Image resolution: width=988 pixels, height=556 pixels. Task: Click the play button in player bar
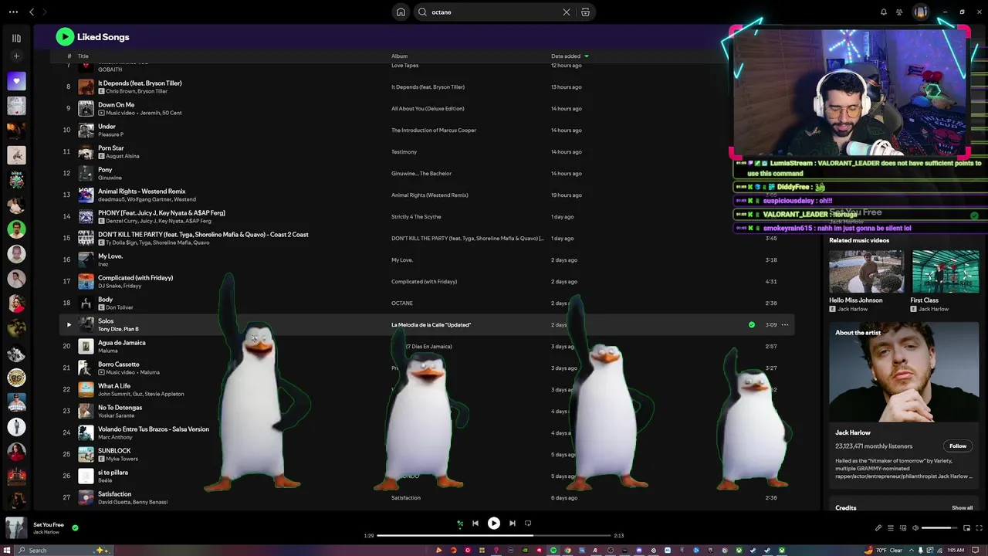tap(494, 524)
